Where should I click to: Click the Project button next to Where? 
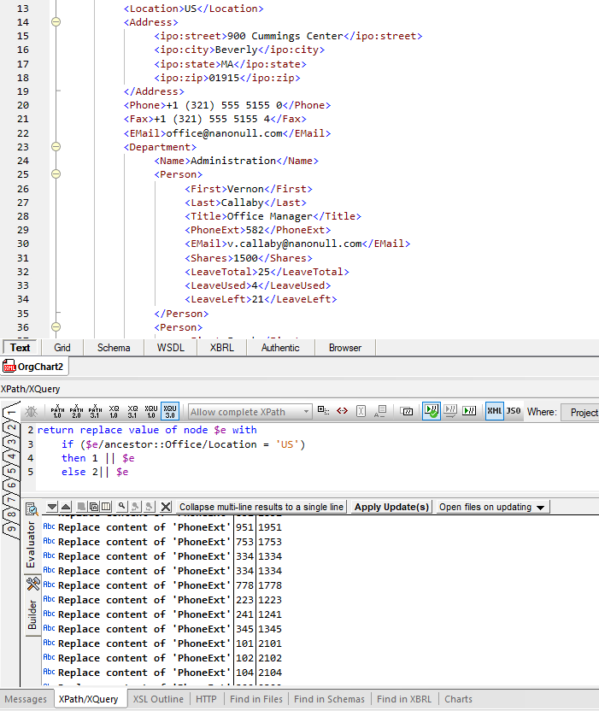[584, 412]
